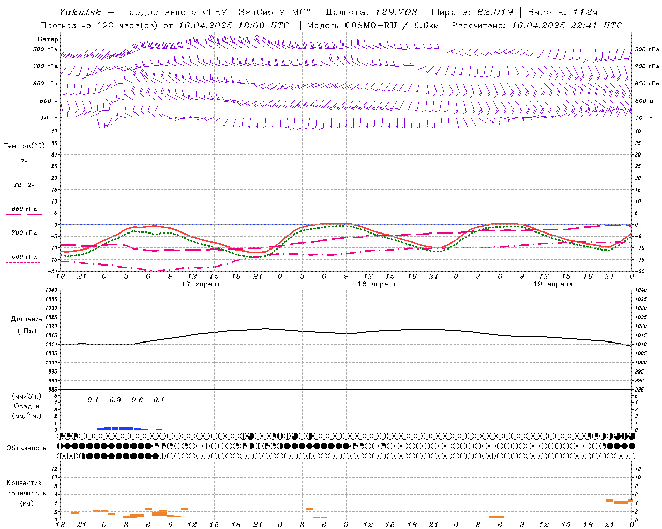Click the "500 м" wind level label at left
This screenshot has height=529, width=662.
pos(49,101)
